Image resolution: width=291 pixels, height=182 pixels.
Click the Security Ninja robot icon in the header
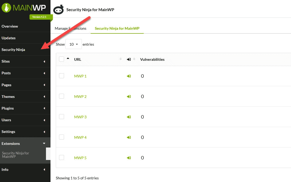(x=58, y=10)
